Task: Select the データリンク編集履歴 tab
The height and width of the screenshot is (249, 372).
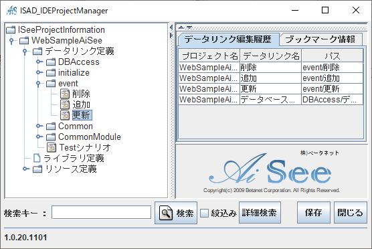Action: [x=228, y=39]
